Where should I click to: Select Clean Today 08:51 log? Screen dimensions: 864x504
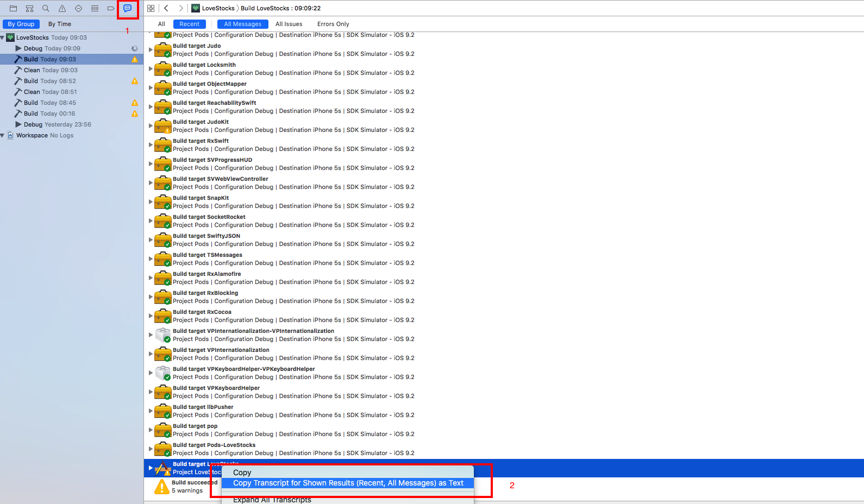pos(72,92)
